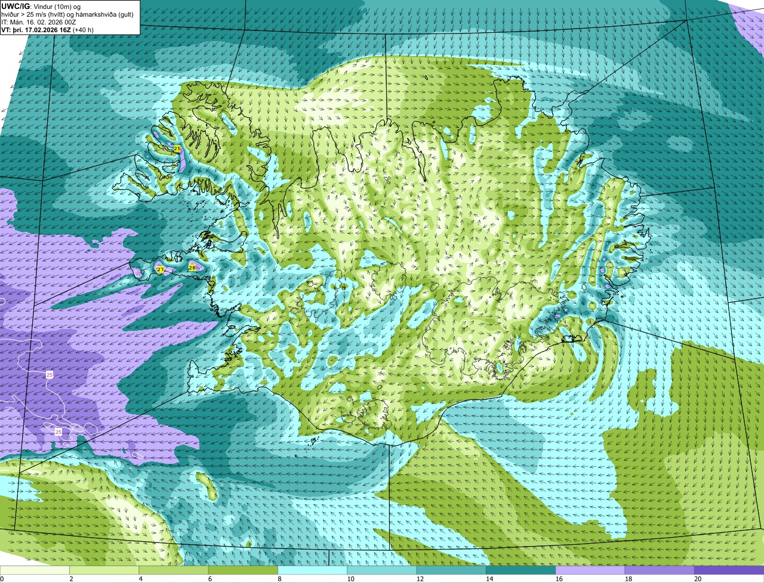Click the legend scale value "2"

click(x=71, y=579)
